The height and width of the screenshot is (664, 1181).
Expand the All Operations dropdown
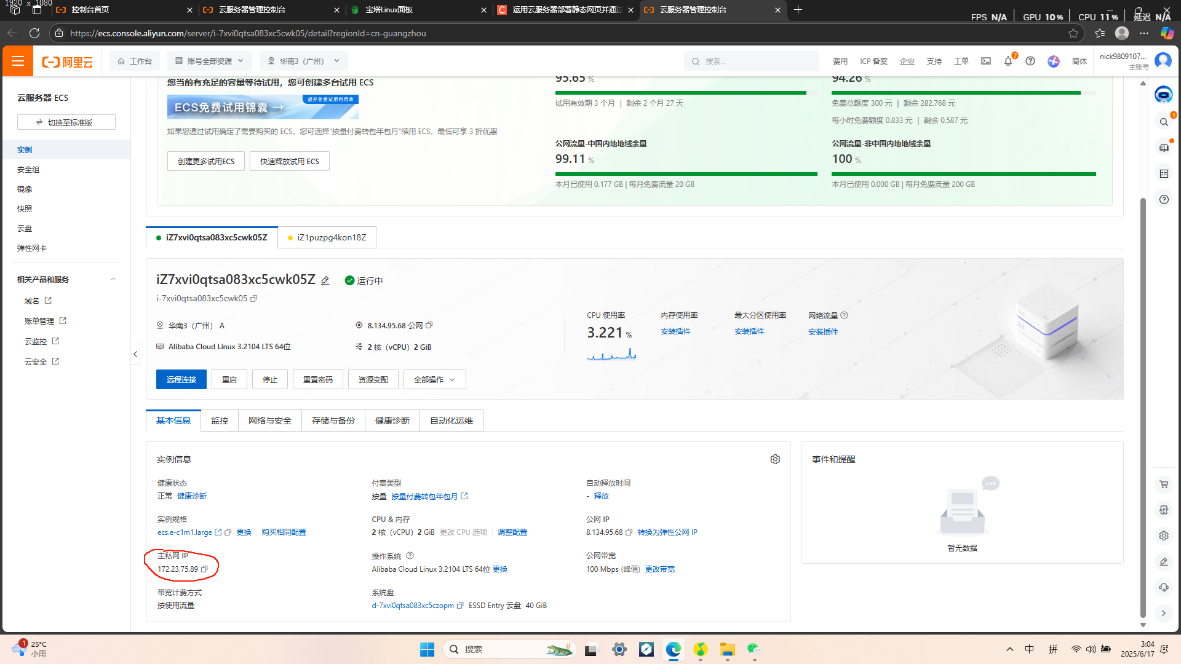[434, 379]
